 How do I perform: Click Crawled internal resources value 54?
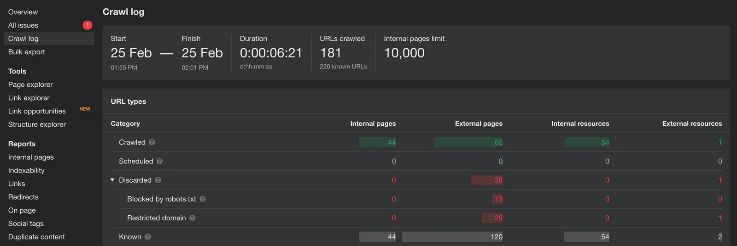coord(605,142)
